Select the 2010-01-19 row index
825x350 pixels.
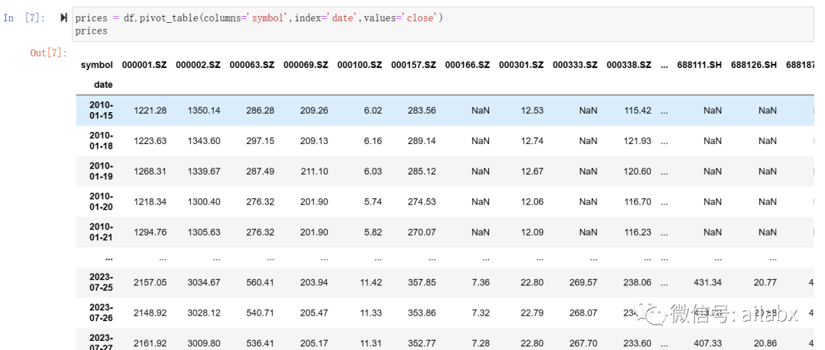101,172
